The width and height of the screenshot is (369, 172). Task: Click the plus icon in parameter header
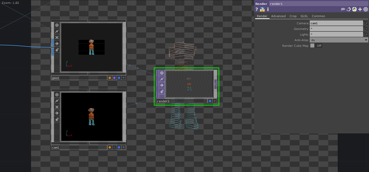pos(360,9)
